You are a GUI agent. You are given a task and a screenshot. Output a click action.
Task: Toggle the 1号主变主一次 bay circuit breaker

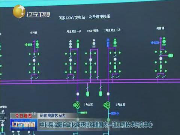(x=70, y=60)
